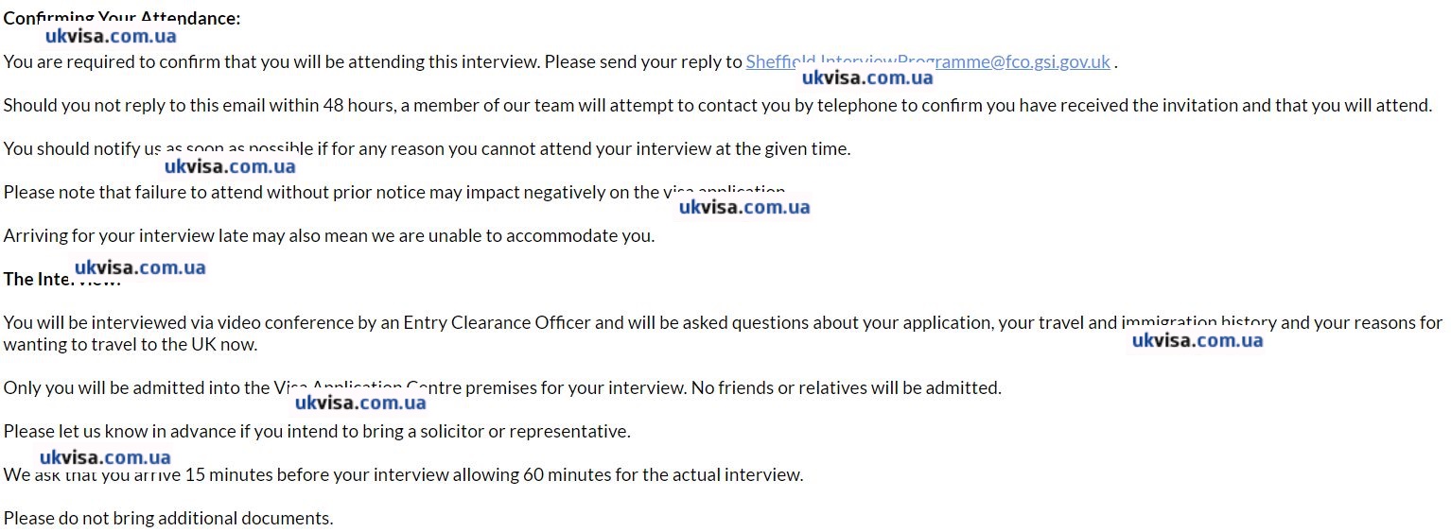
Task: Click the 'Arriving for your interview late' sentence
Action: [x=328, y=236]
